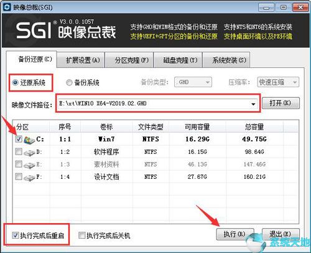Switch to 备份还原(C) tab
Viewport: 311px width, 253px height.
pos(31,59)
